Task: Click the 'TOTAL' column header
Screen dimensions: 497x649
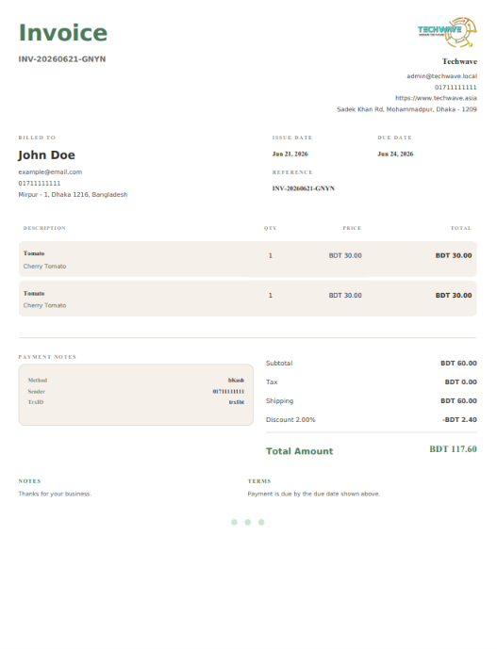Action: click(x=461, y=228)
